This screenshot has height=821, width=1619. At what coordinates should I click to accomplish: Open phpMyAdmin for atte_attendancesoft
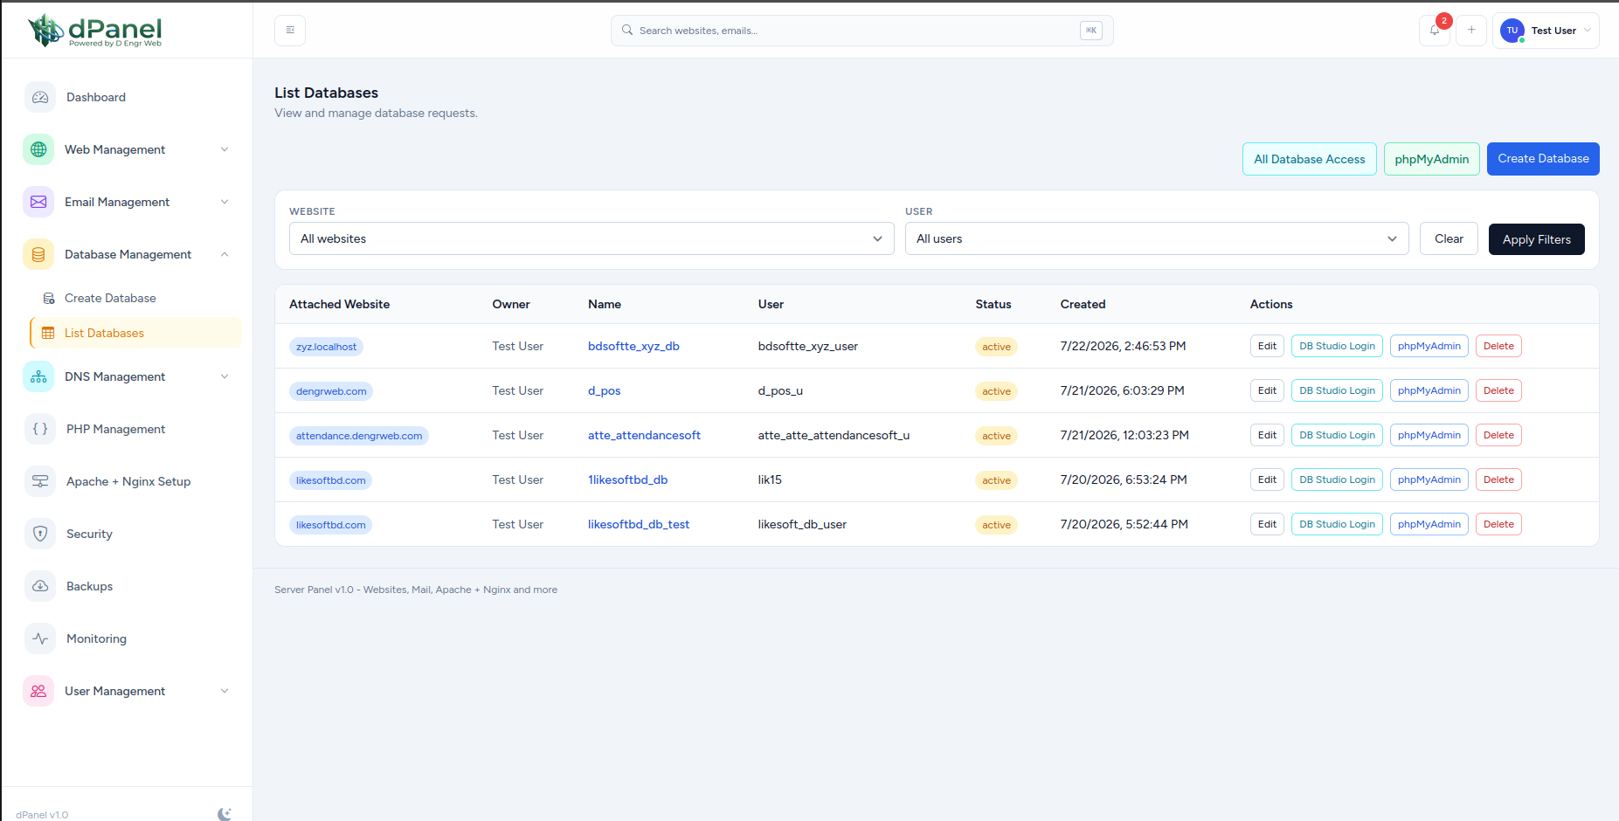pos(1429,435)
